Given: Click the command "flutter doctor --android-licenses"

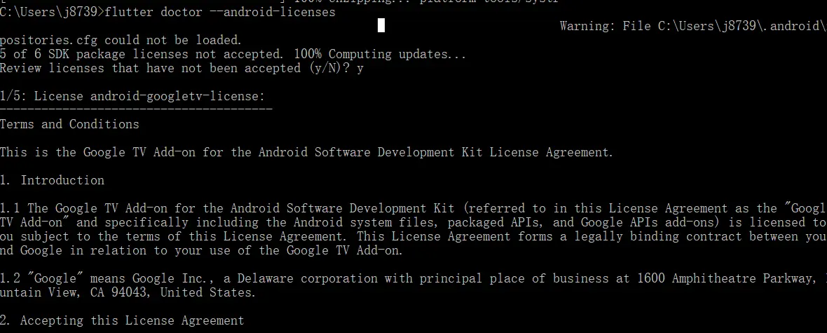Looking at the screenshot, I should coord(220,12).
